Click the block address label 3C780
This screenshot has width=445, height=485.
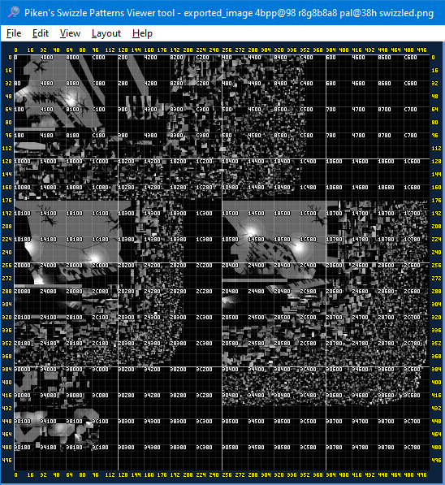412,448
